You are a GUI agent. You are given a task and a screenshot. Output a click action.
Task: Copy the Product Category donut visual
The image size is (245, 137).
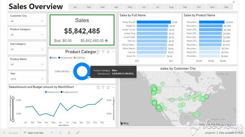(98, 52)
